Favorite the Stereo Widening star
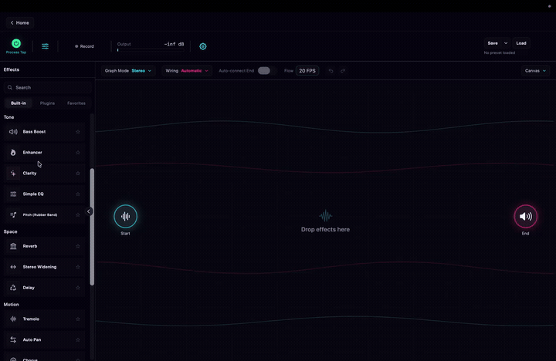This screenshot has width=556, height=361. click(78, 267)
